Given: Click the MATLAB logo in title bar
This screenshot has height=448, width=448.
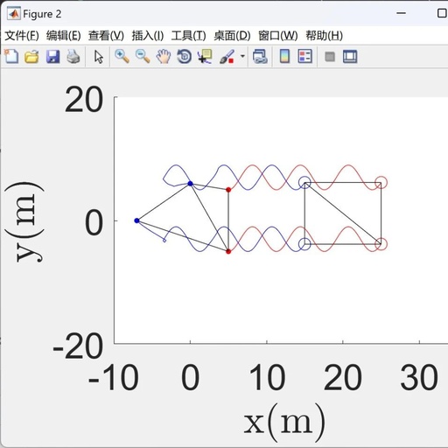Looking at the screenshot, I should tap(14, 14).
